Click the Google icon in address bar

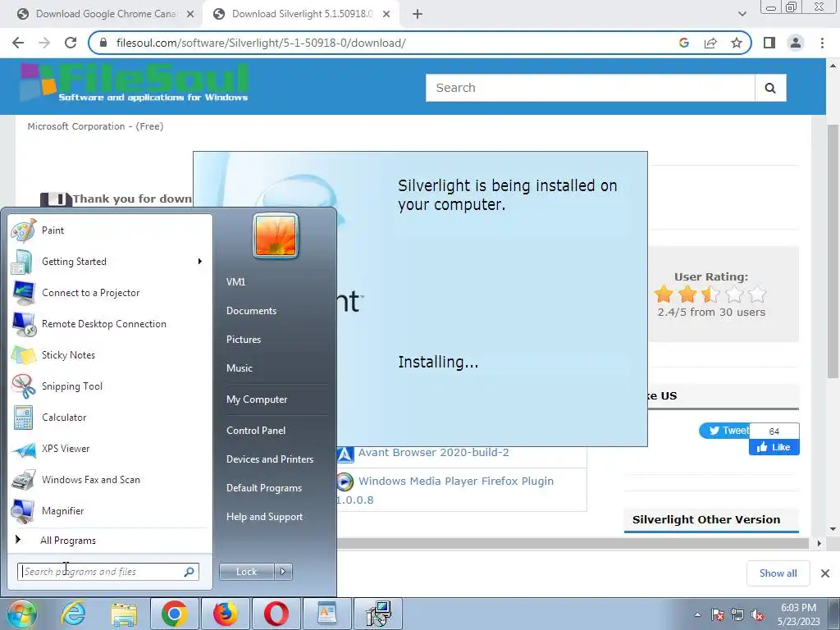point(684,43)
